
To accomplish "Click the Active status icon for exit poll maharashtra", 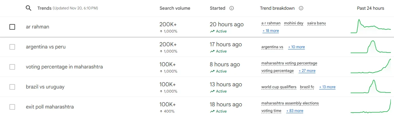I will [213, 111].
